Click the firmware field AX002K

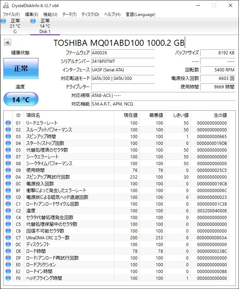(x=123, y=53)
